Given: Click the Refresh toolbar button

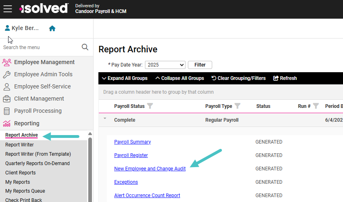Looking at the screenshot, I should [285, 78].
